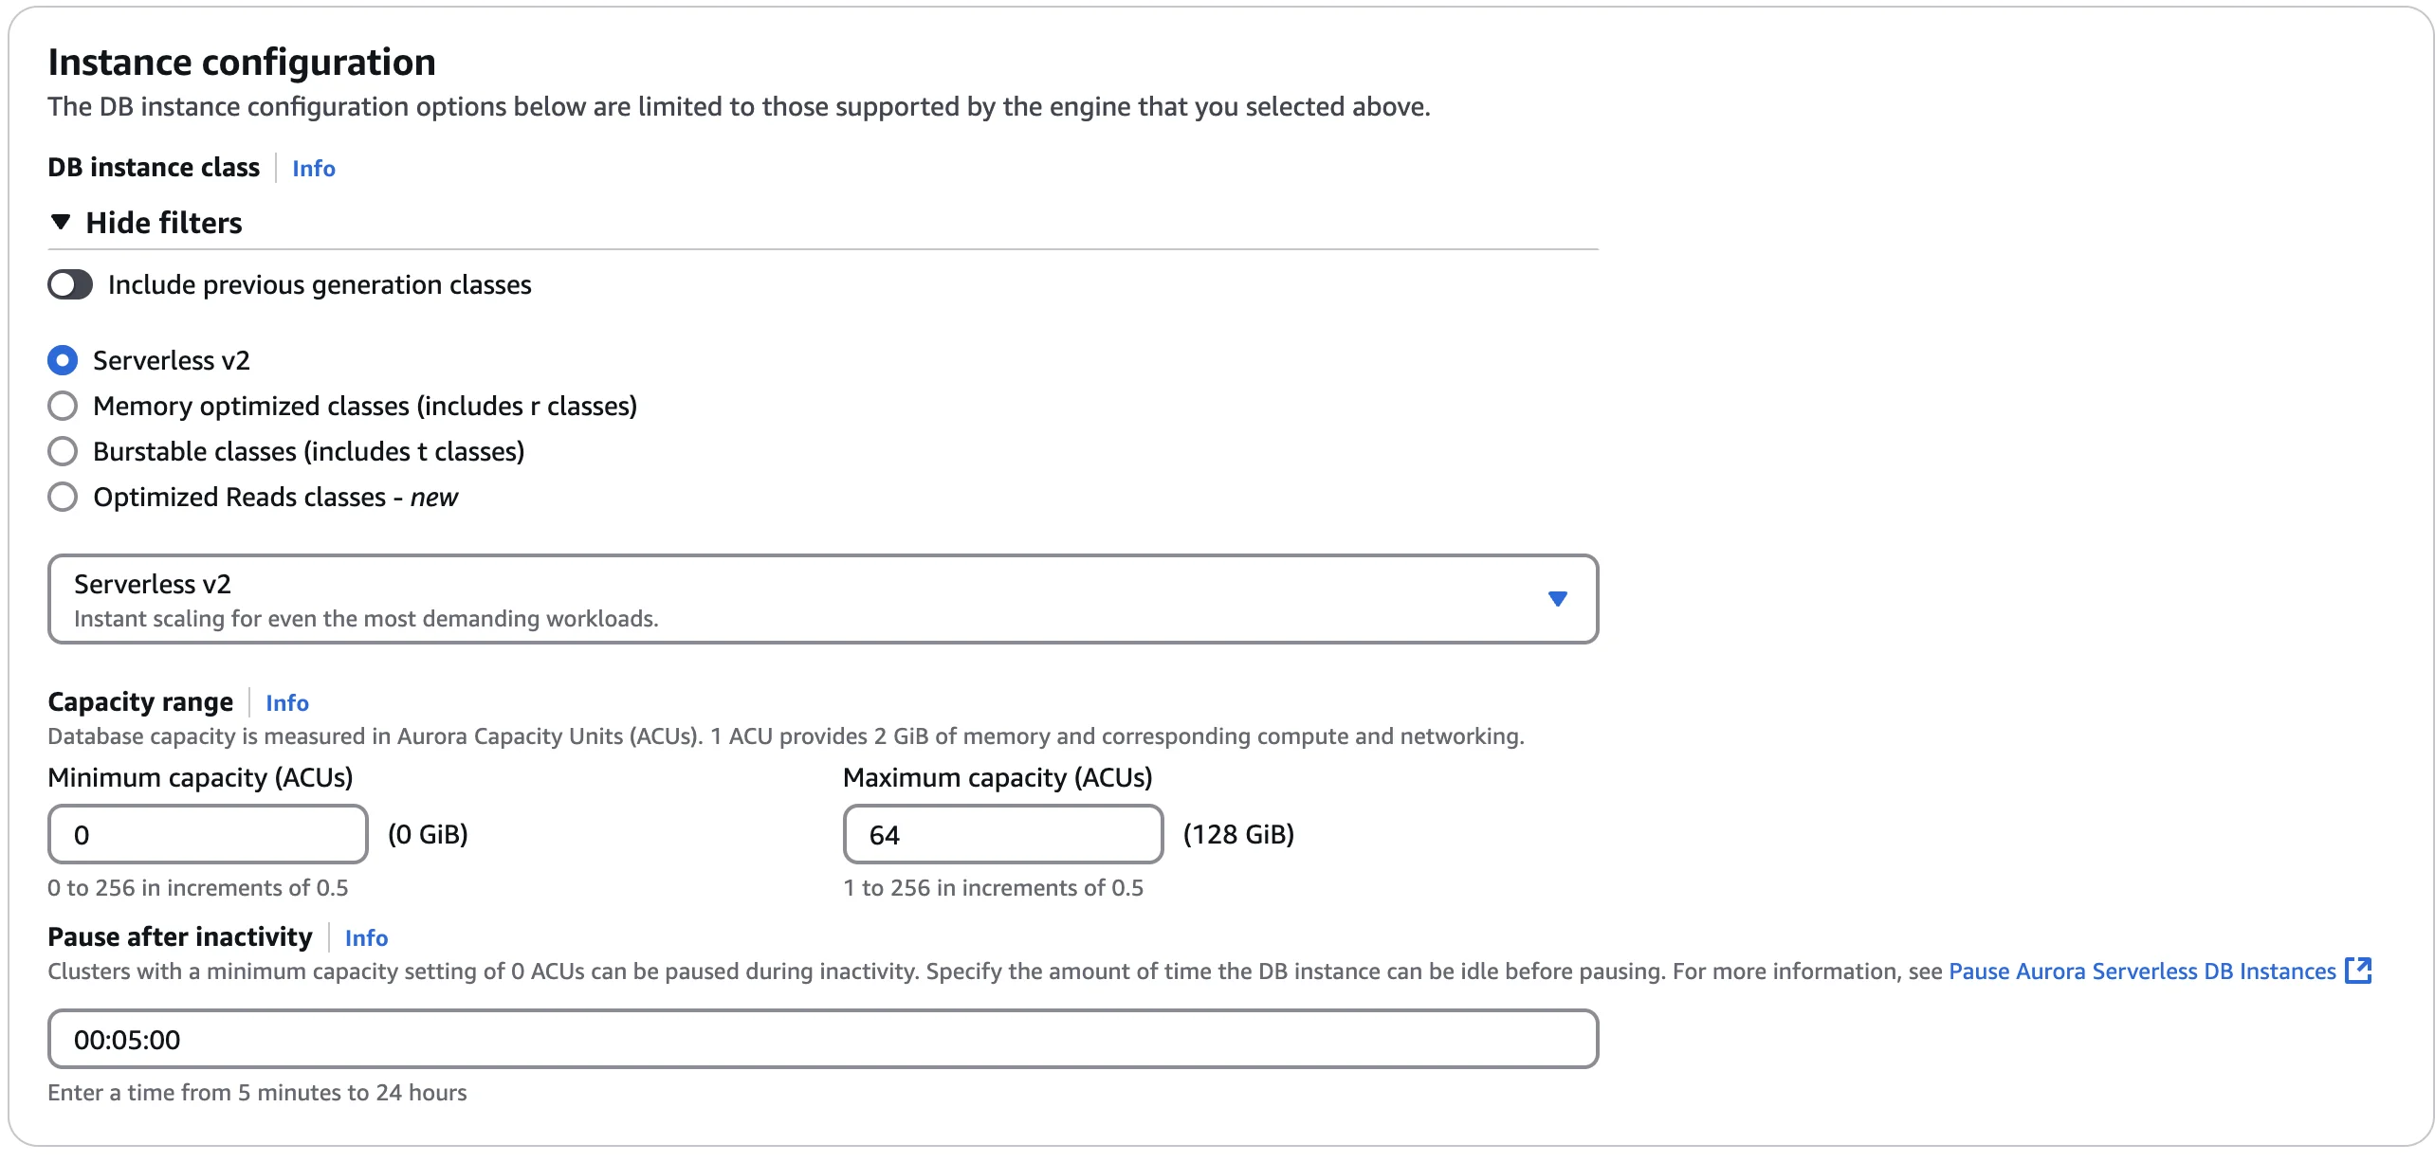Select Memory optimized classes radio option
This screenshot has width=2435, height=1162.
tap(63, 406)
